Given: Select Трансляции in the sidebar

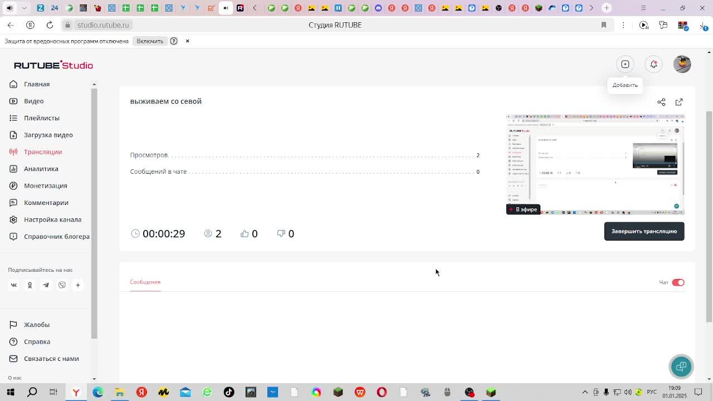Looking at the screenshot, I should tap(43, 151).
